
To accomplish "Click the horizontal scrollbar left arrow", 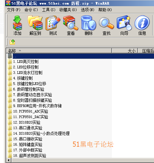I will pyautogui.click(x=8, y=160).
